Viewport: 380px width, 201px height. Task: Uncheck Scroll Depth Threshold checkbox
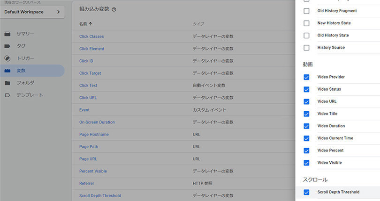(x=306, y=192)
